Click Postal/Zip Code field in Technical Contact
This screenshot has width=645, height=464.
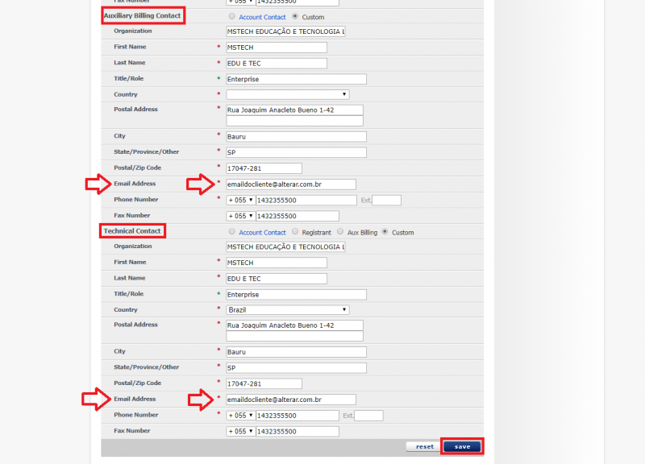pos(264,383)
